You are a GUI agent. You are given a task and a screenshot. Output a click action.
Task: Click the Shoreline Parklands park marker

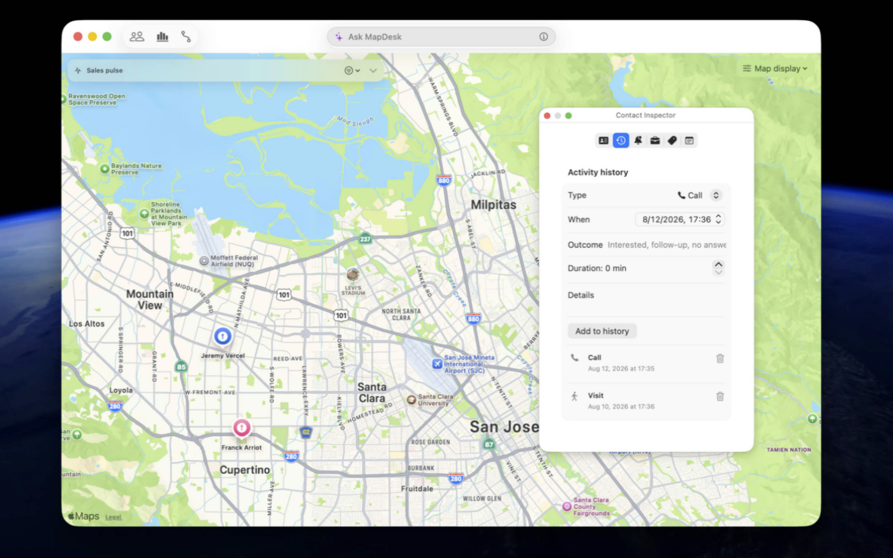coord(144,214)
